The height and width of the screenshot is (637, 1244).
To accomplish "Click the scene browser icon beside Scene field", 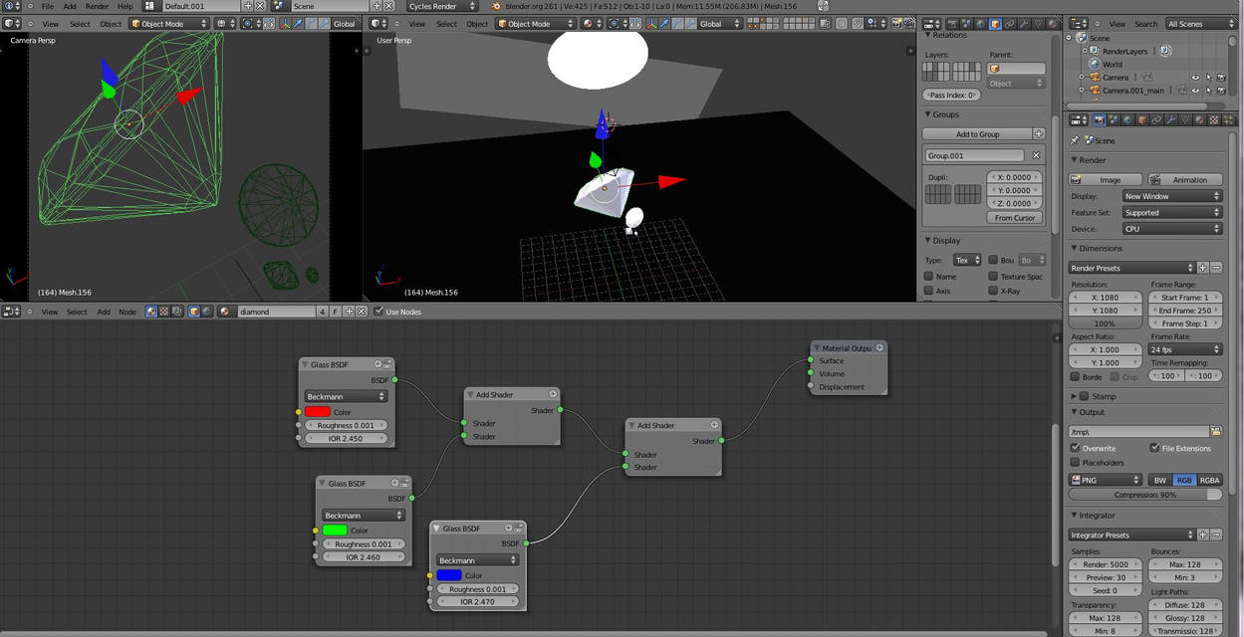I will [x=282, y=6].
